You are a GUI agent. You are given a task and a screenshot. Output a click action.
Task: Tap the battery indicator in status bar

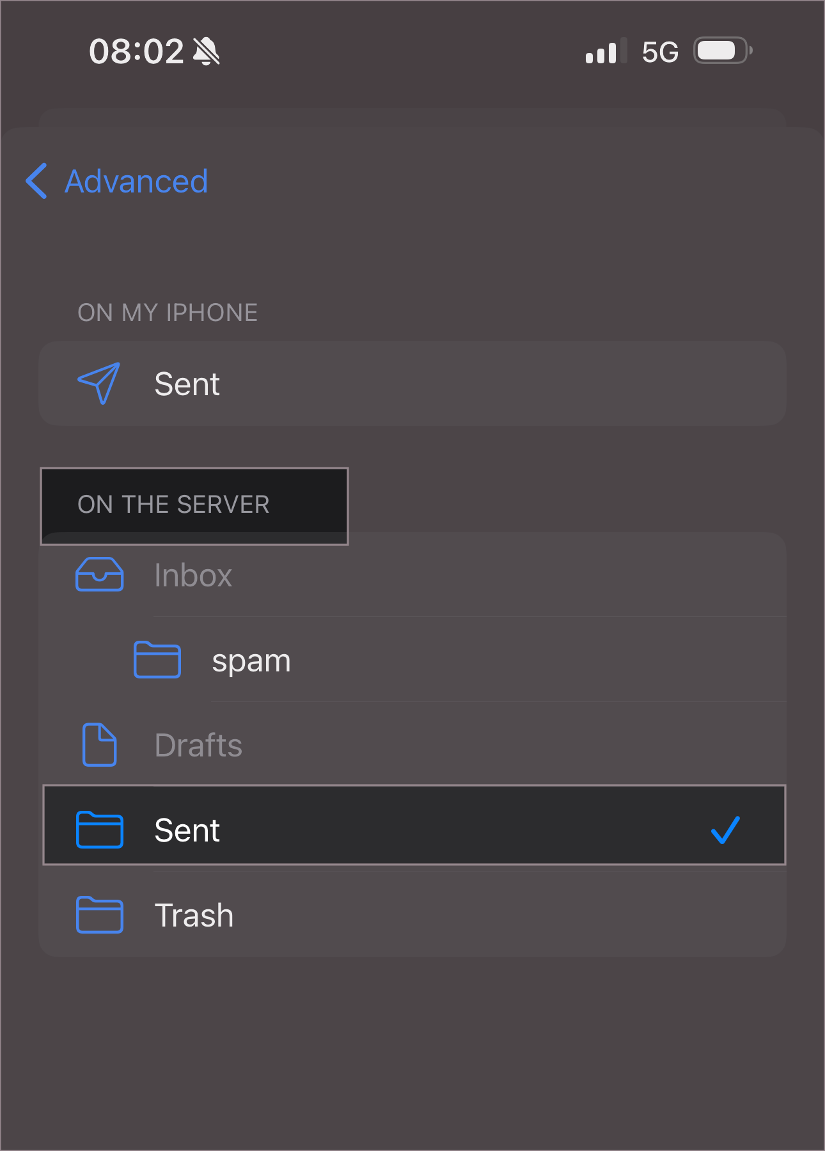(722, 51)
